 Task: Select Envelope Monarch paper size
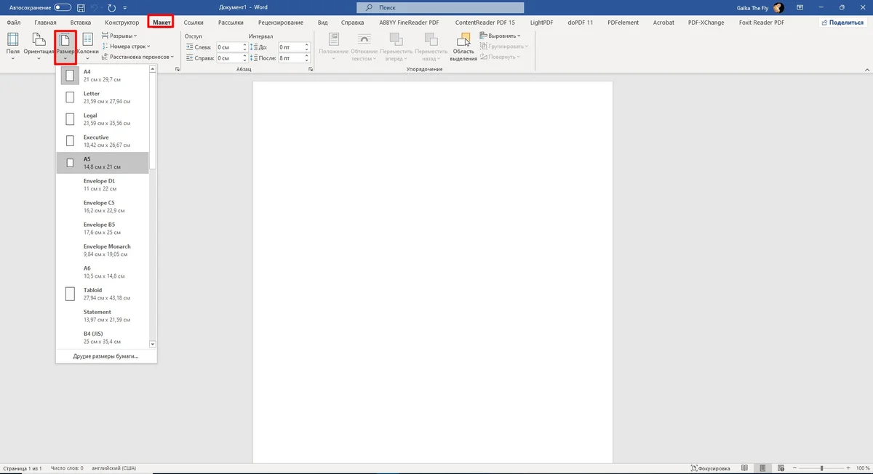click(103, 250)
